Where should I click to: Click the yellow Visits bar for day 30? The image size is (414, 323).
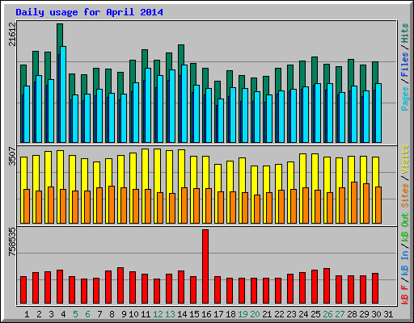(x=375, y=172)
